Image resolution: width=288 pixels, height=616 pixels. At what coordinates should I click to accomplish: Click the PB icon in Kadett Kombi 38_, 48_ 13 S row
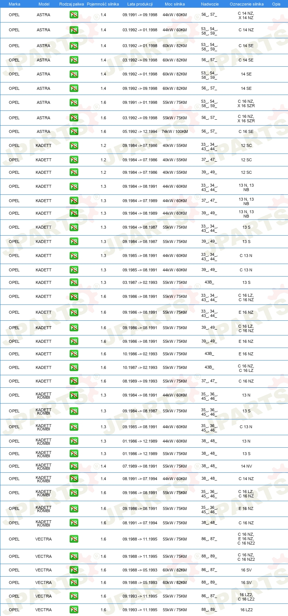coord(74,454)
